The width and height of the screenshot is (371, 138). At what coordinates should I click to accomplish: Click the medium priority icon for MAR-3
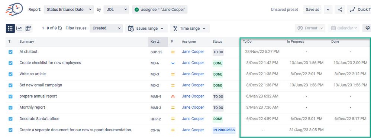click(x=173, y=108)
